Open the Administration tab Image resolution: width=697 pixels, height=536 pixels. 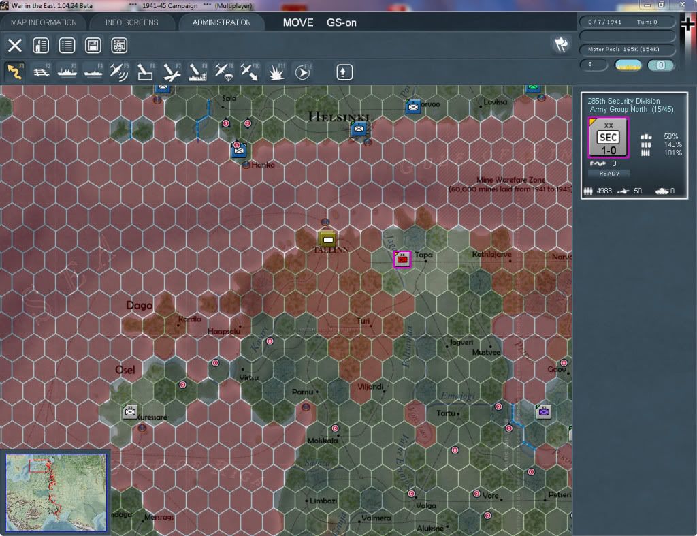[x=221, y=22]
